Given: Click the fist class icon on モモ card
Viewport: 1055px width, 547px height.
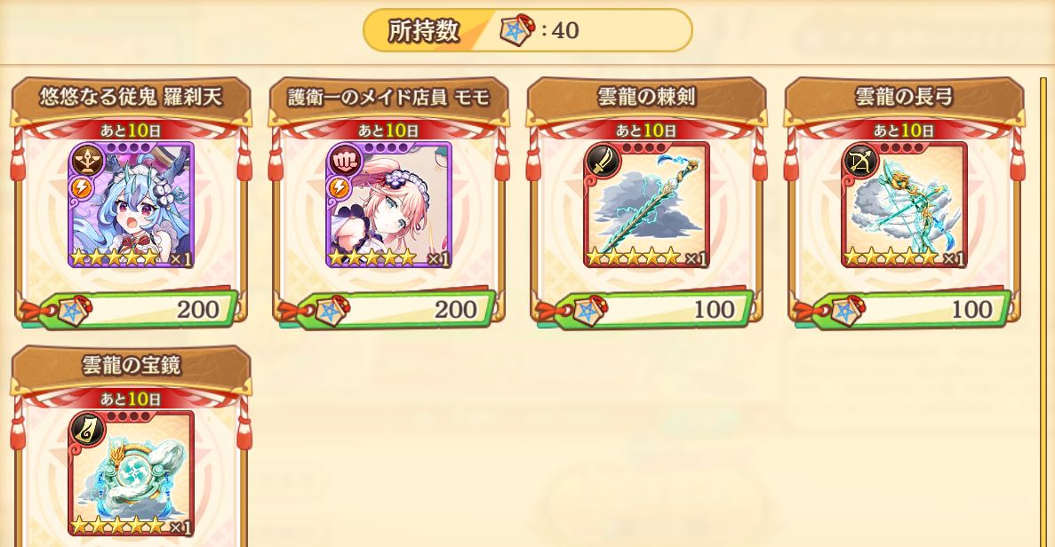Looking at the screenshot, I should [344, 162].
